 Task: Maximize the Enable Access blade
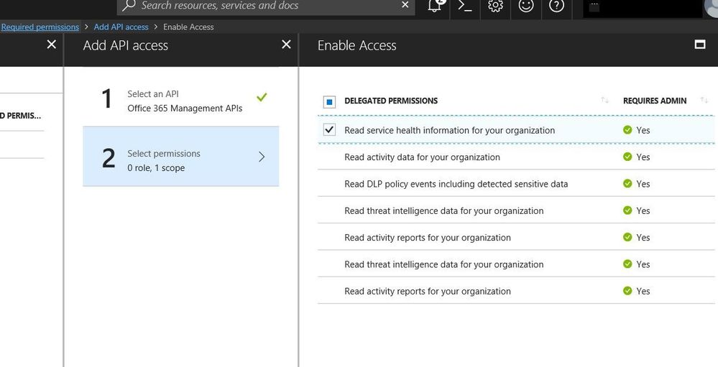700,45
